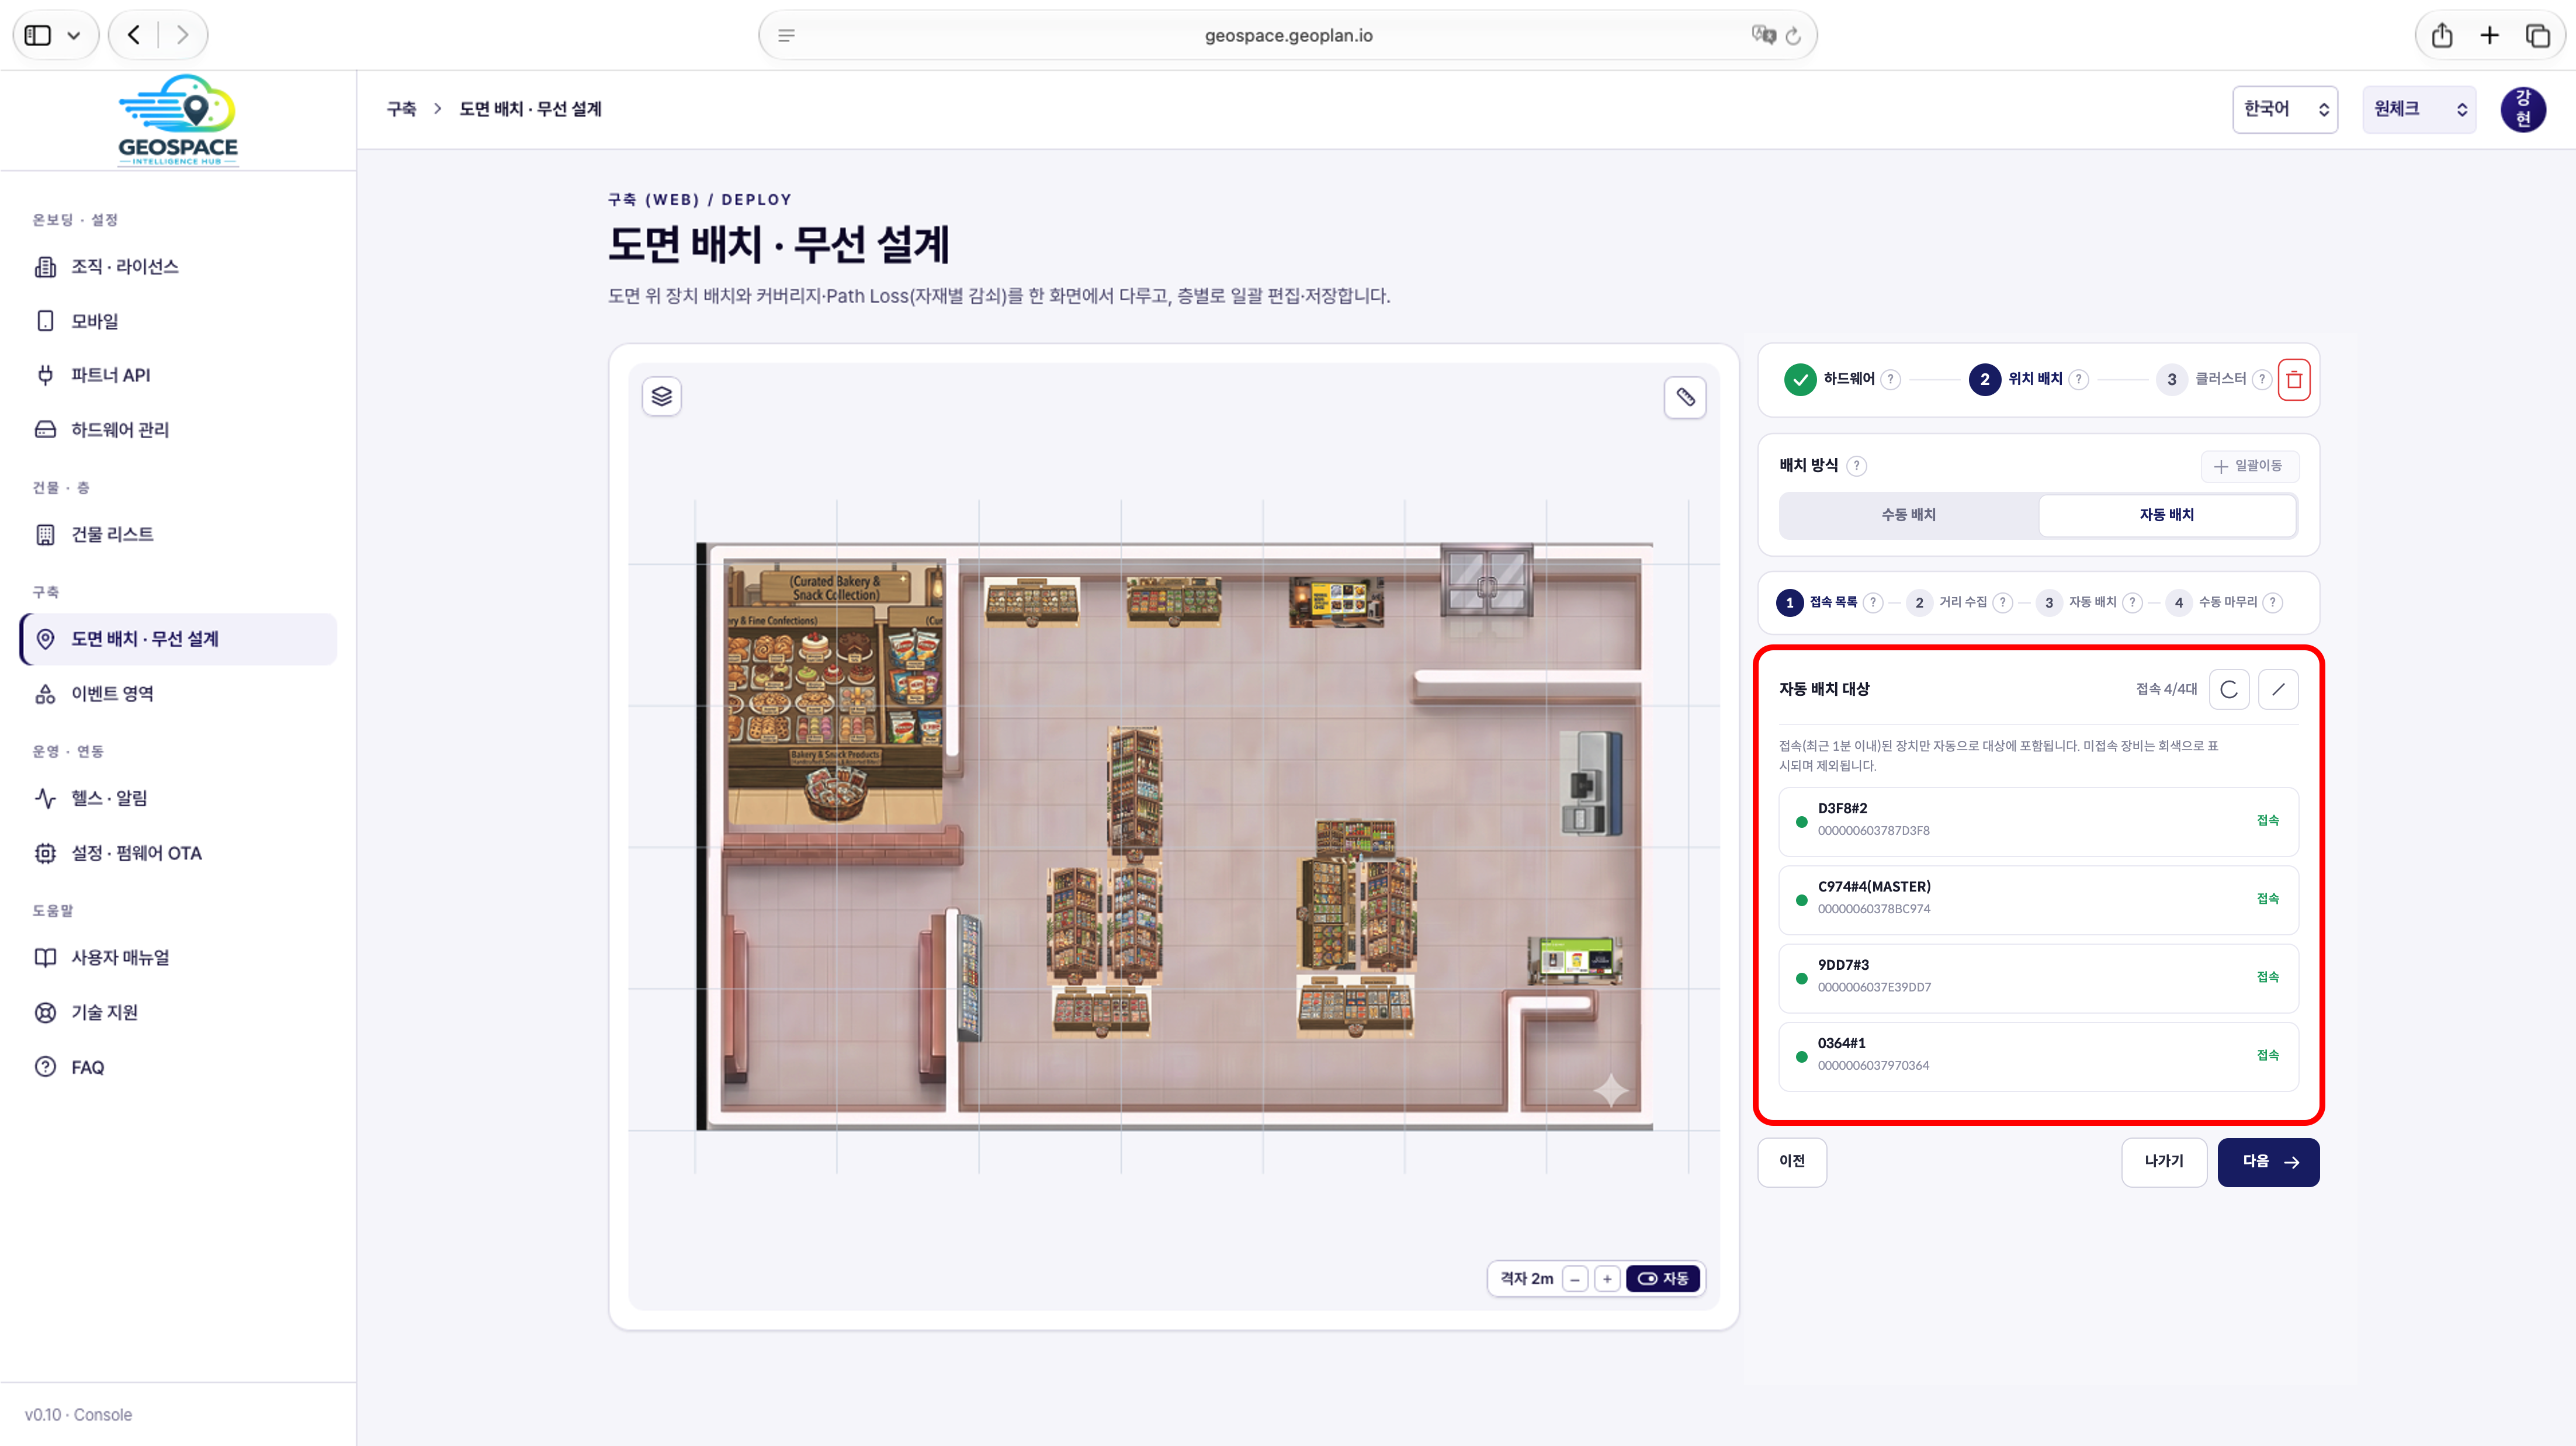This screenshot has width=2576, height=1446.
Task: Click help icon next to 수동 마무리
Action: point(2272,603)
